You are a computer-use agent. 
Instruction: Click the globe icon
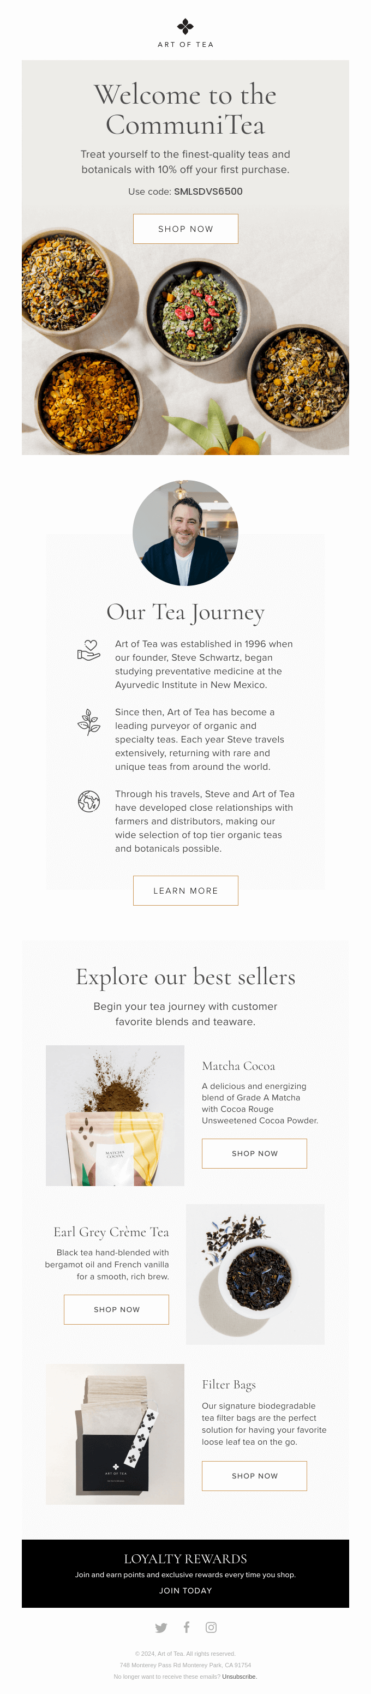click(x=89, y=800)
